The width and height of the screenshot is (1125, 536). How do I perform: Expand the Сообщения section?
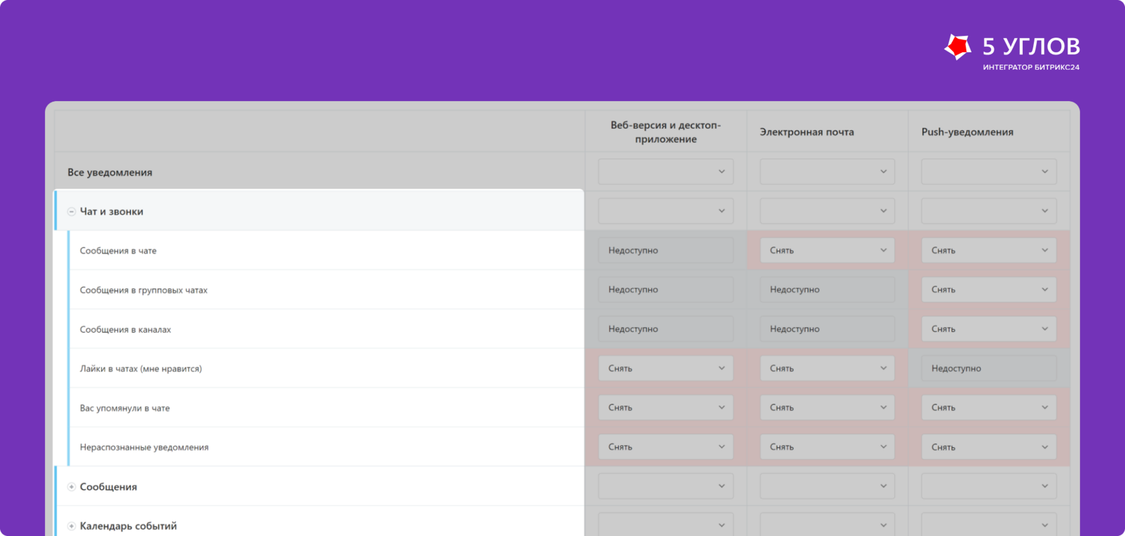(x=72, y=487)
